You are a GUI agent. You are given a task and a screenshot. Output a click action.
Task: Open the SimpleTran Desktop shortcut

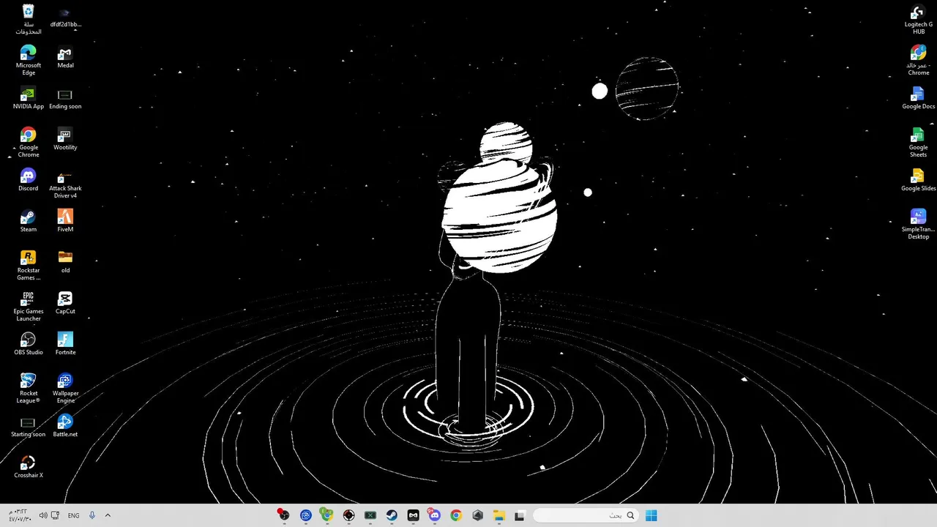(x=918, y=225)
